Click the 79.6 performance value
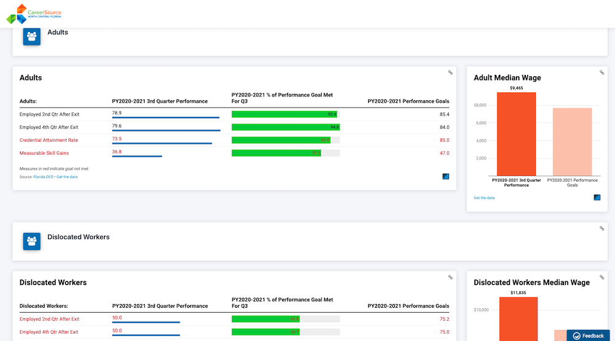The height and width of the screenshot is (341, 615). [x=117, y=126]
